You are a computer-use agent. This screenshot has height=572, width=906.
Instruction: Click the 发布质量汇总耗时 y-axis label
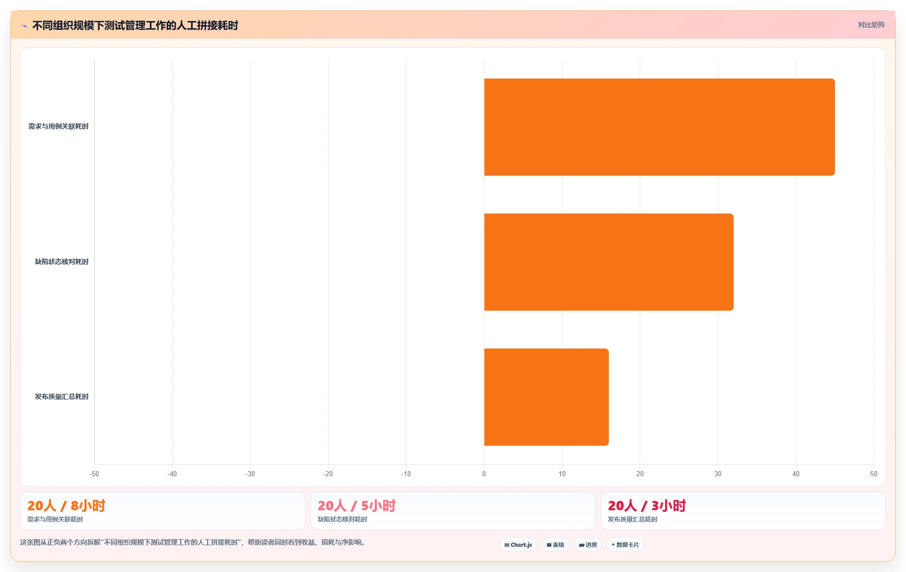[62, 396]
